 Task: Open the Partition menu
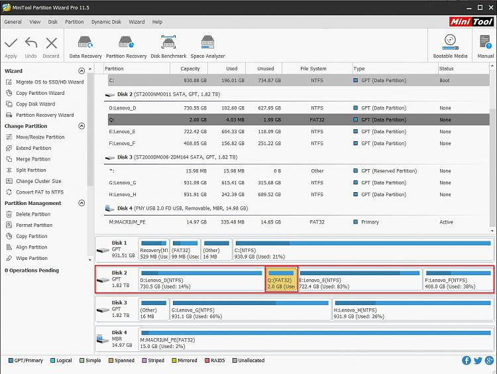(74, 22)
